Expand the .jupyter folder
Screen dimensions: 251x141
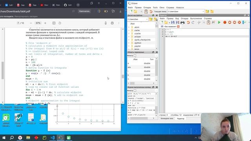click(x=129, y=46)
